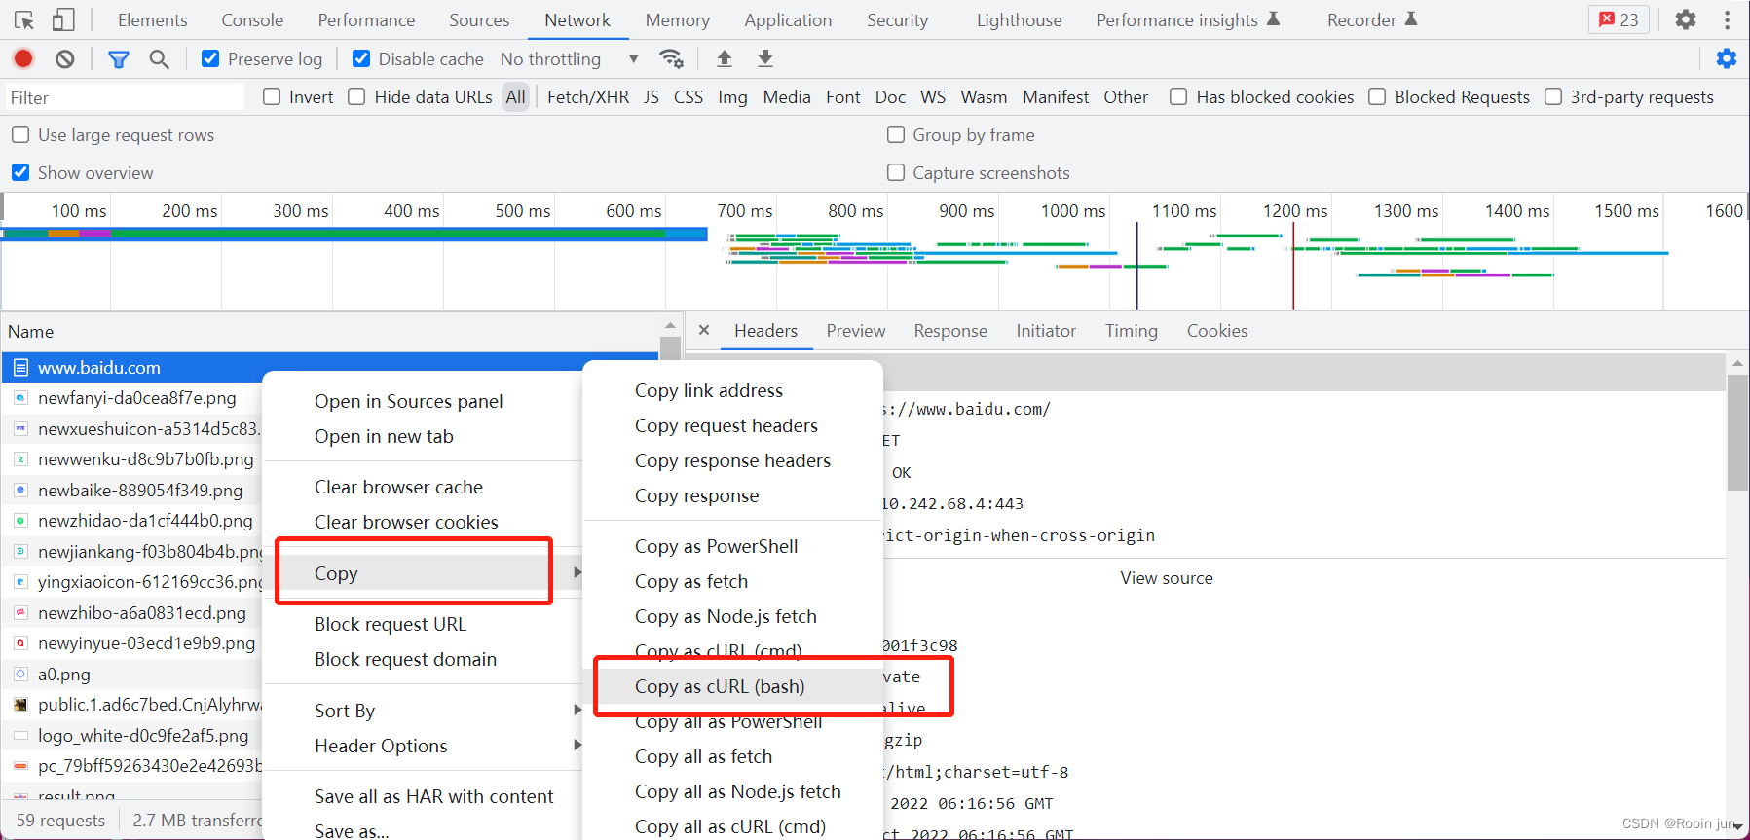Filter requests by WS type

pos(933,96)
